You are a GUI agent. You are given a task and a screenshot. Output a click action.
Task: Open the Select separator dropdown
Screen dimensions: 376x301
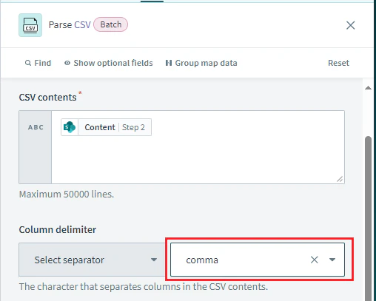tap(93, 260)
